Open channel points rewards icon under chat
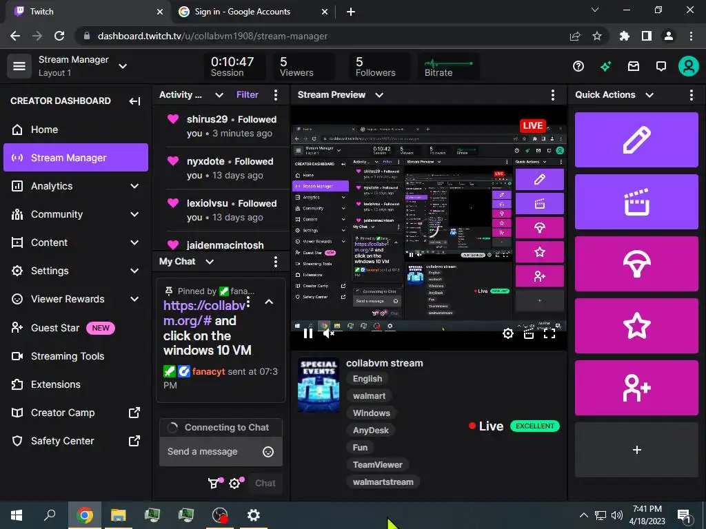706x529 pixels. click(x=215, y=483)
